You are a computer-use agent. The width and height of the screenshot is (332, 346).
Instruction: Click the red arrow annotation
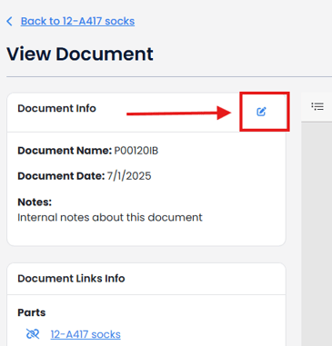[179, 113]
